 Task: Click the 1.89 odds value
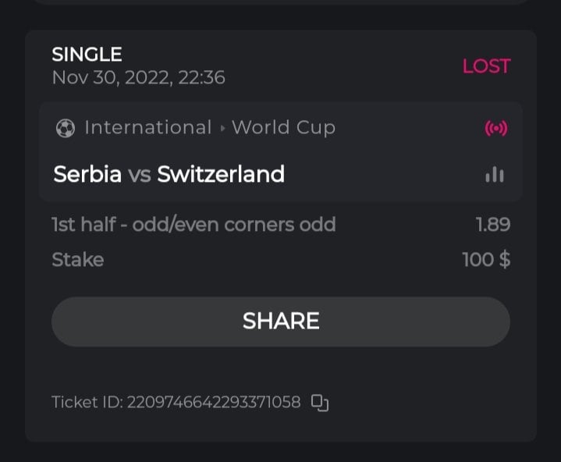pyautogui.click(x=493, y=225)
